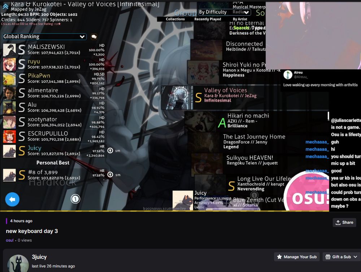Open ESCRUPULILLO's leaderboard avatar

9,136
